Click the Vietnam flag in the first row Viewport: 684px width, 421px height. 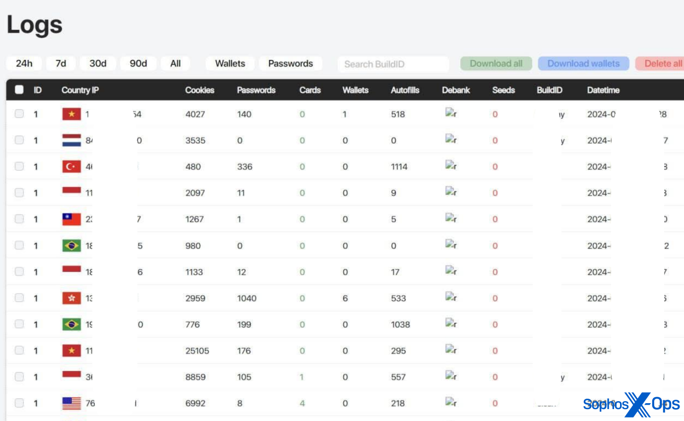[71, 114]
